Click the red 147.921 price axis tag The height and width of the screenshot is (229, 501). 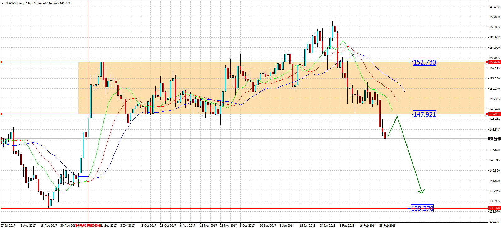494,114
